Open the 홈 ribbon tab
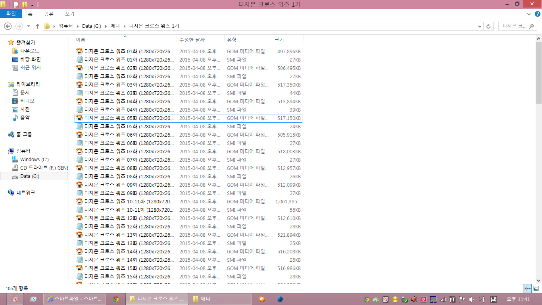542x305 pixels. (30, 14)
